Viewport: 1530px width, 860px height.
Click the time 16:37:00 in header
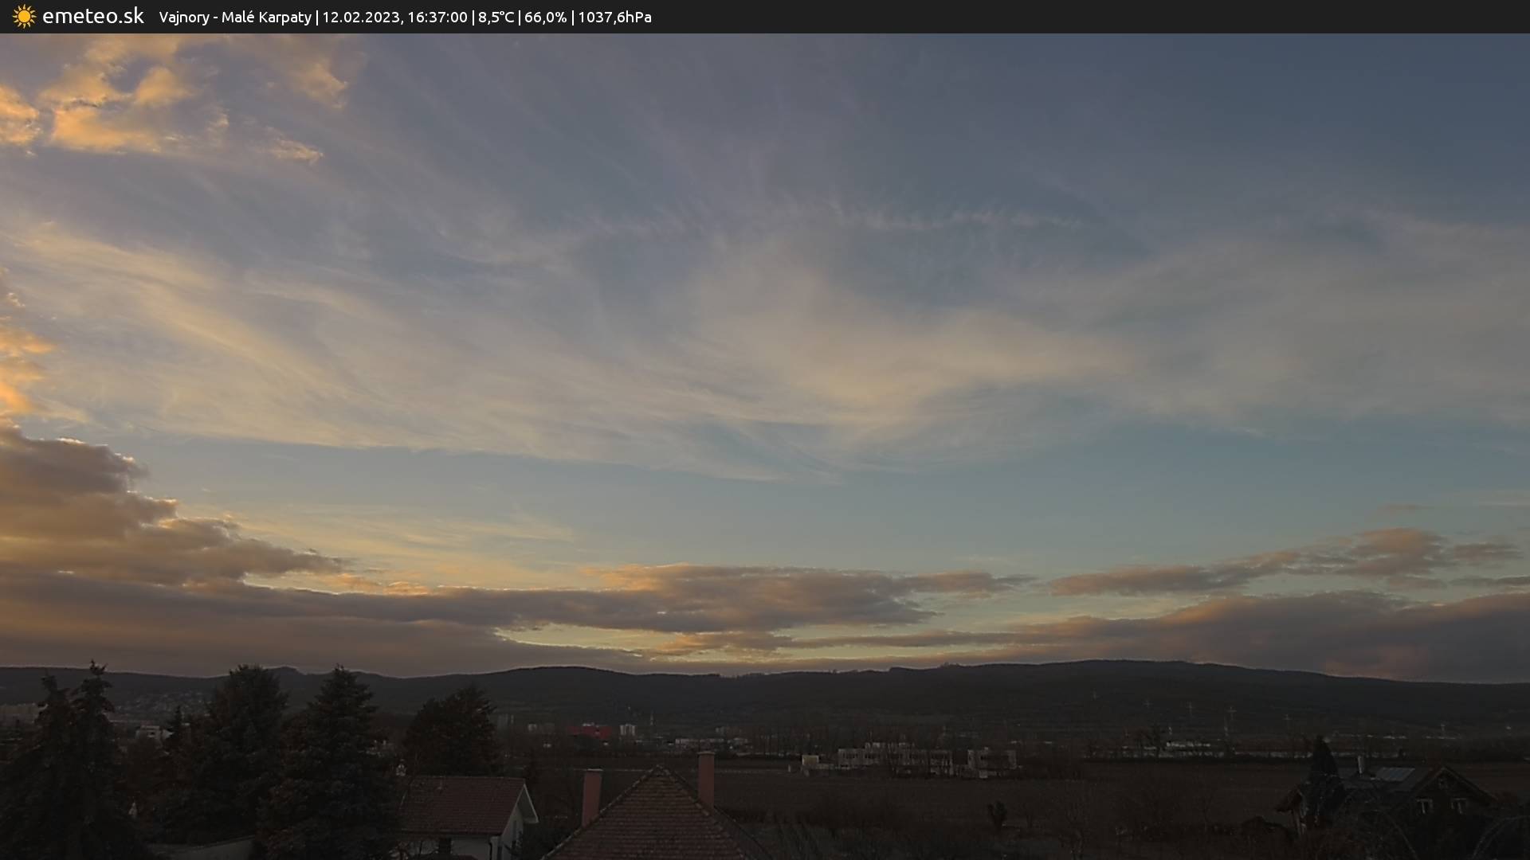tap(437, 17)
